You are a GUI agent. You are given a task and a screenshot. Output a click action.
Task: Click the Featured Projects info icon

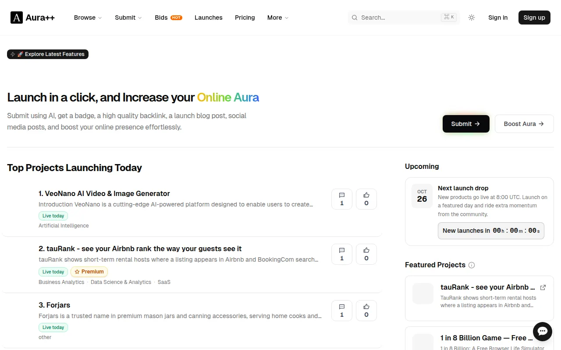pyautogui.click(x=472, y=265)
